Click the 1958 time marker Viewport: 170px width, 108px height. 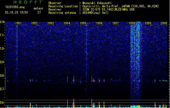point(132,23)
